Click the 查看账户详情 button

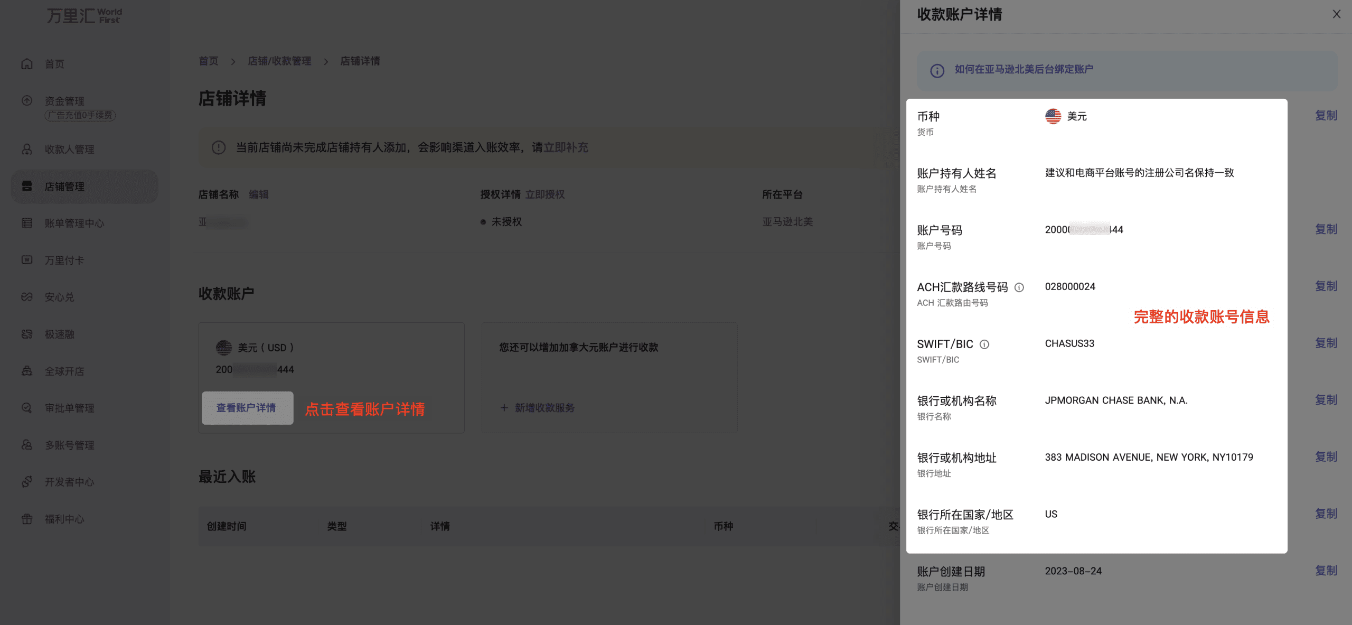[x=247, y=408]
